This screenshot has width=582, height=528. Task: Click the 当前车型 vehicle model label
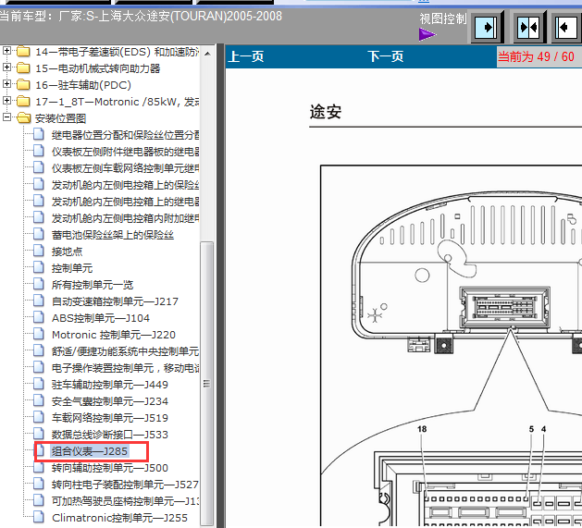pos(141,17)
